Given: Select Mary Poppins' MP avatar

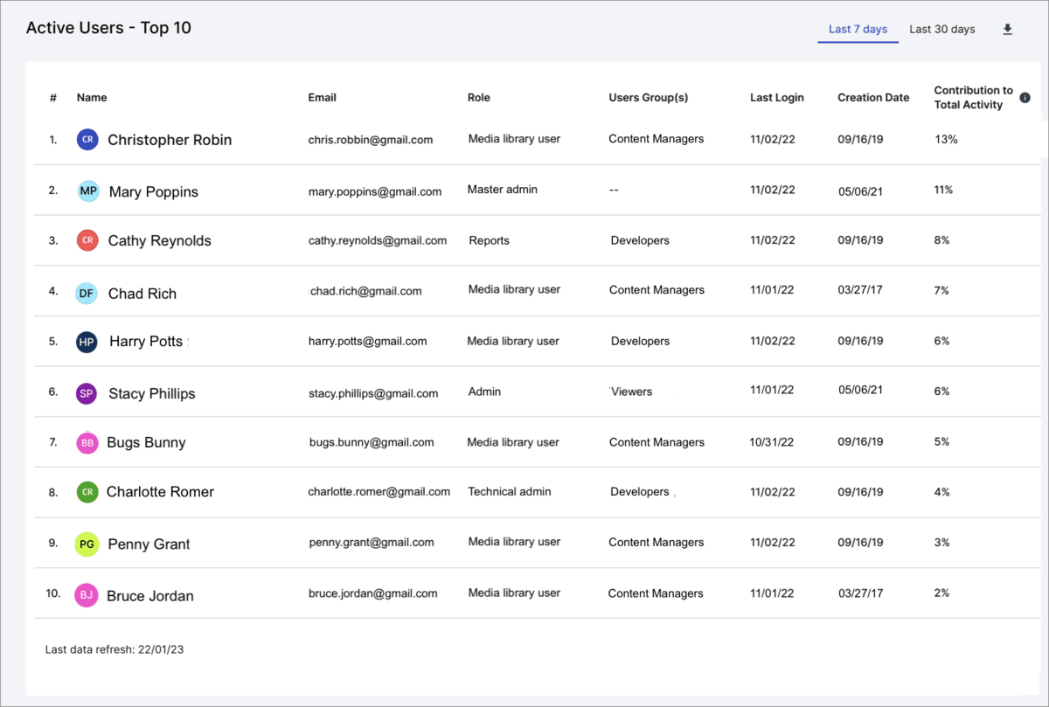Looking at the screenshot, I should (x=88, y=191).
